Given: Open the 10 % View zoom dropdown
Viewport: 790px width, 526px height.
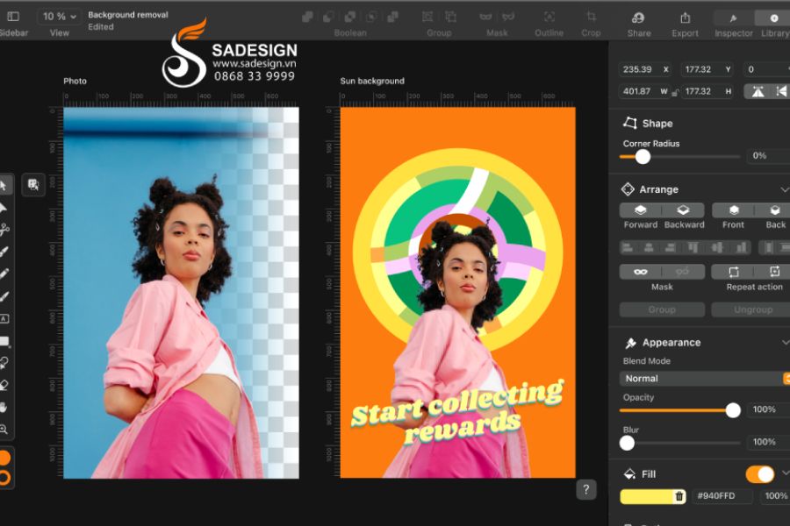Looking at the screenshot, I should pyautogui.click(x=59, y=17).
